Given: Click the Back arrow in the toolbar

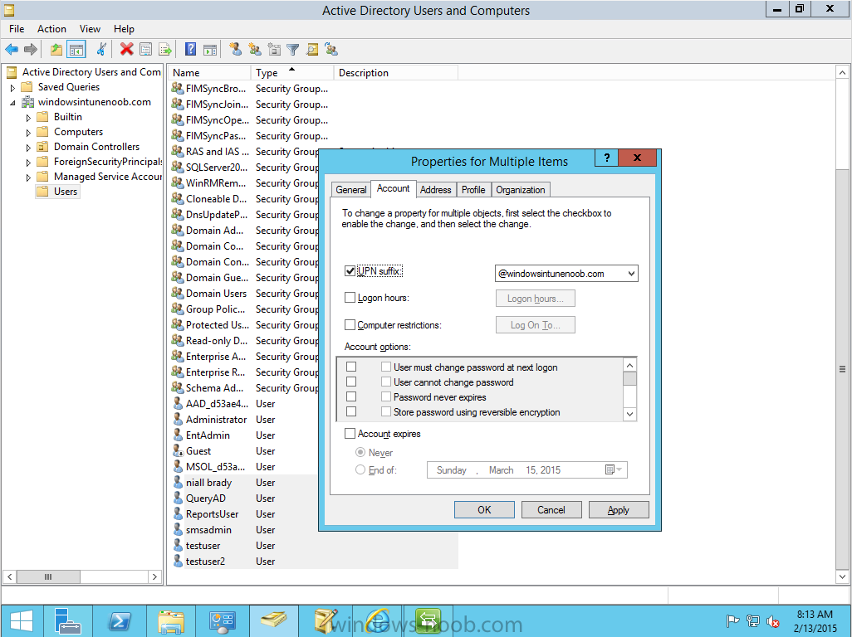Looking at the screenshot, I should click(12, 50).
